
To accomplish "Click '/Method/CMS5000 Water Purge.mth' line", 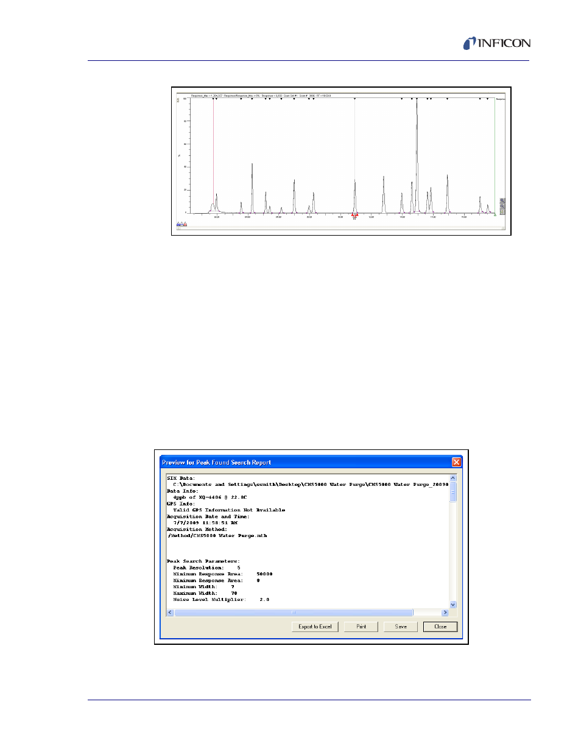I will click(x=217, y=536).
